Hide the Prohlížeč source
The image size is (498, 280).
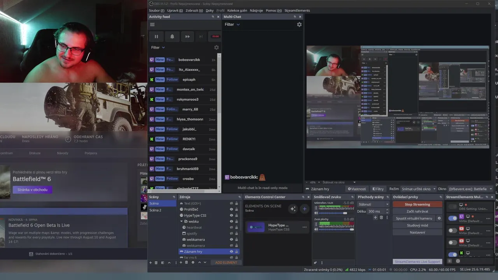coord(231,209)
